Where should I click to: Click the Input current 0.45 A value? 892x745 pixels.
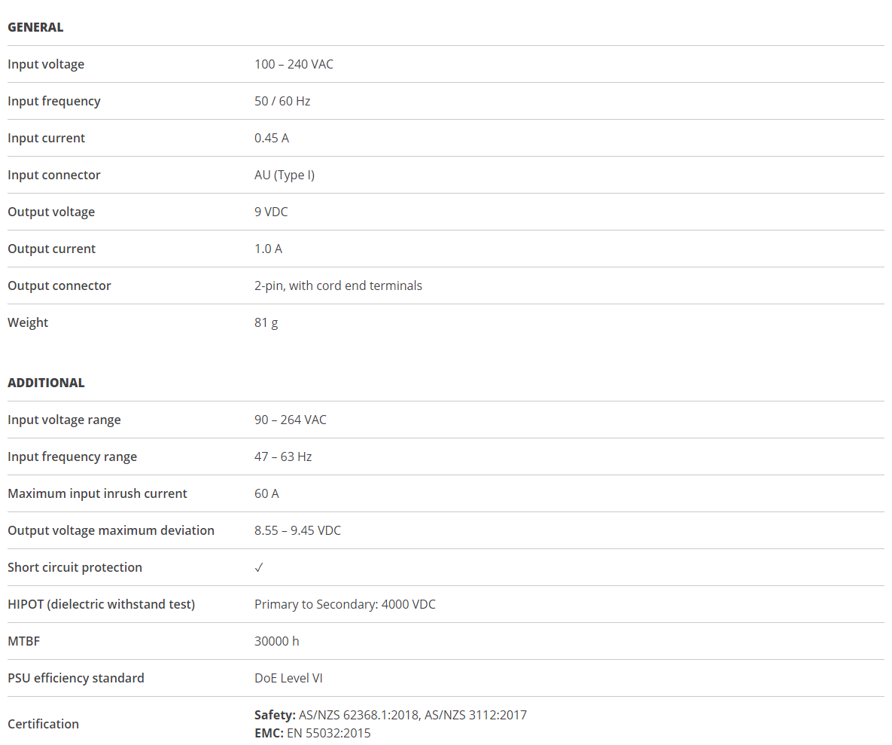pyautogui.click(x=271, y=139)
